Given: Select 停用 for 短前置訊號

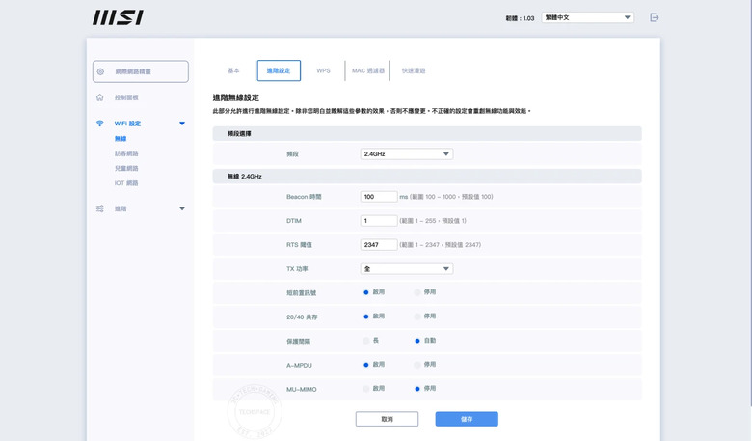Looking at the screenshot, I should (417, 292).
